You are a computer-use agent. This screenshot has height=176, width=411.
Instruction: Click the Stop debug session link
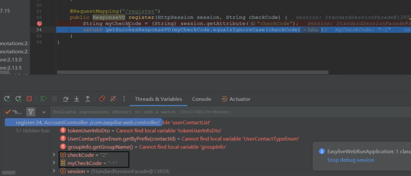point(351,160)
